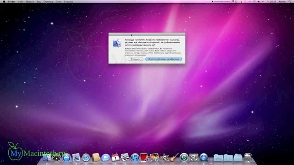Open System Preferences from the Dock

pos(194,158)
